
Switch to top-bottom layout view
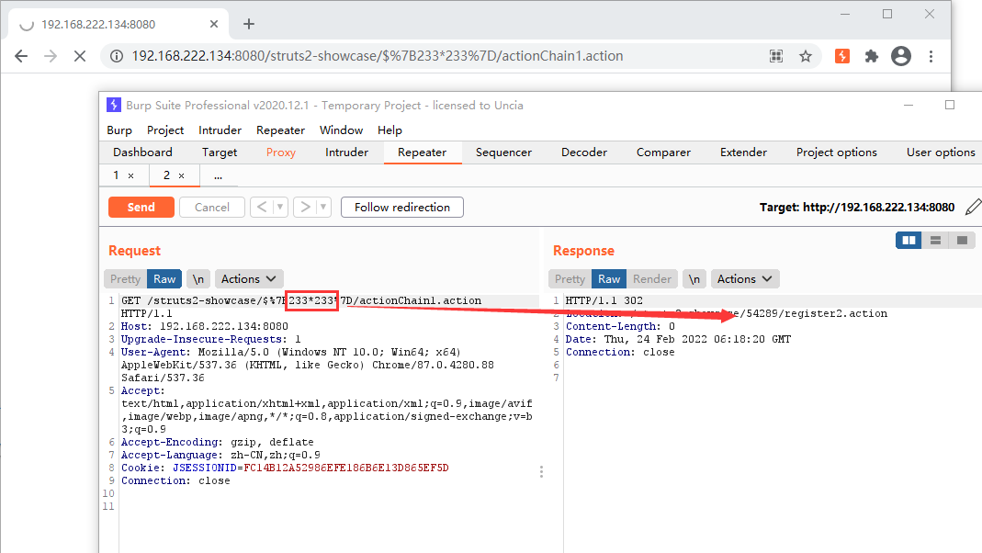[x=936, y=240]
